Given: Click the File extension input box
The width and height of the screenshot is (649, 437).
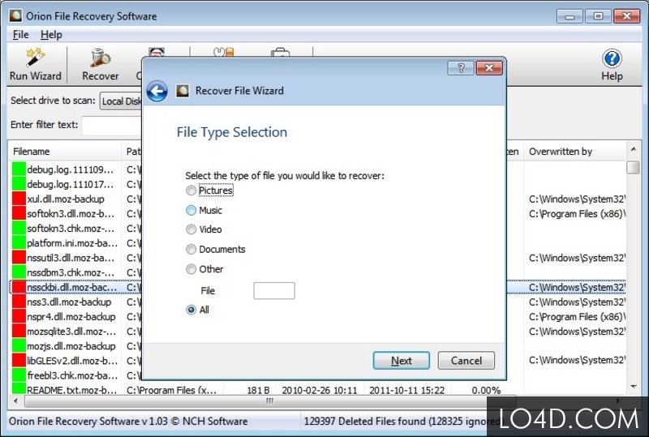Looking at the screenshot, I should [274, 290].
